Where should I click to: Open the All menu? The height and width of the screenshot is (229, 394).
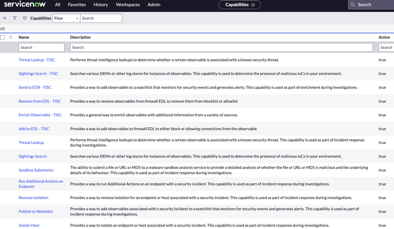coord(58,4)
